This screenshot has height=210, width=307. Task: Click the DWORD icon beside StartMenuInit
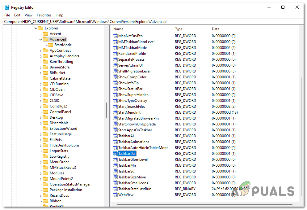pyautogui.click(x=115, y=112)
